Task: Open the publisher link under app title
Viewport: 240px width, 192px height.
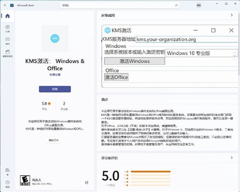Action: (55, 75)
